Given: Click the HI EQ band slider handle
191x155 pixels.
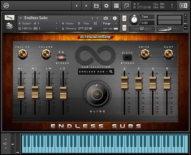Looking at the screenshot, I should coord(21,93).
